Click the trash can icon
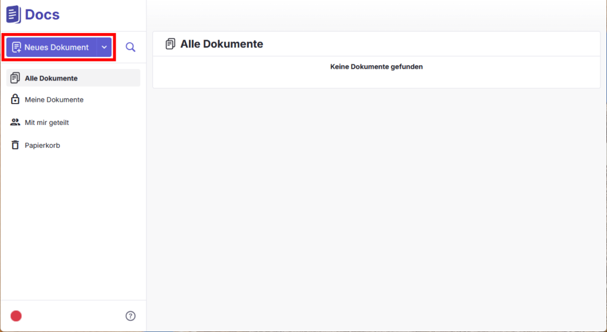The height and width of the screenshot is (332, 607). pos(15,145)
